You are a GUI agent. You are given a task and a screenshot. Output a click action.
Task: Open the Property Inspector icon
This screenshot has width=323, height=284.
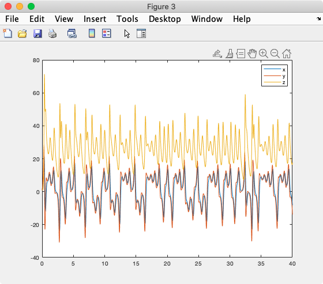click(141, 33)
